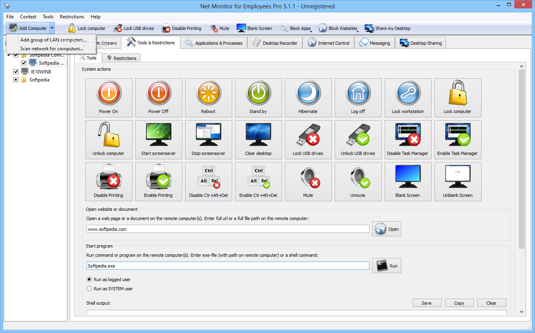Enable Ctr+Alt+Del on remote computers
This screenshot has height=333, width=535.
(x=258, y=181)
